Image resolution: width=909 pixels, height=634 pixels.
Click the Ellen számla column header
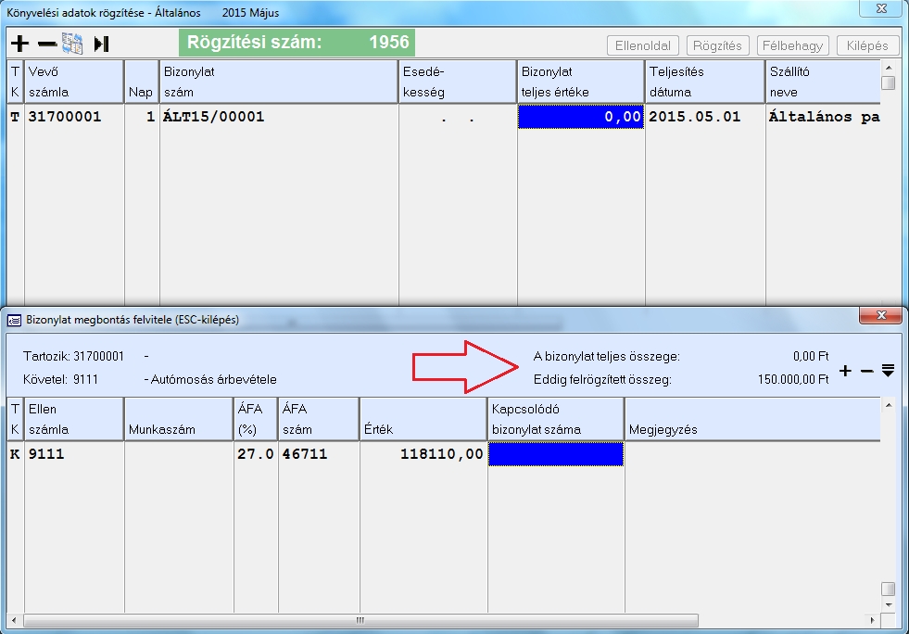pyautogui.click(x=74, y=420)
